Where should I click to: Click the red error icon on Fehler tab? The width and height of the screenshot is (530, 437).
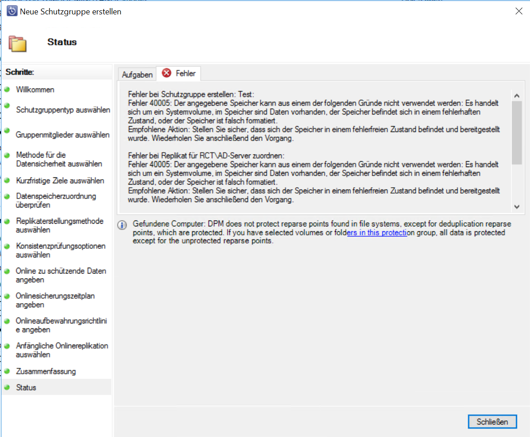pos(166,73)
